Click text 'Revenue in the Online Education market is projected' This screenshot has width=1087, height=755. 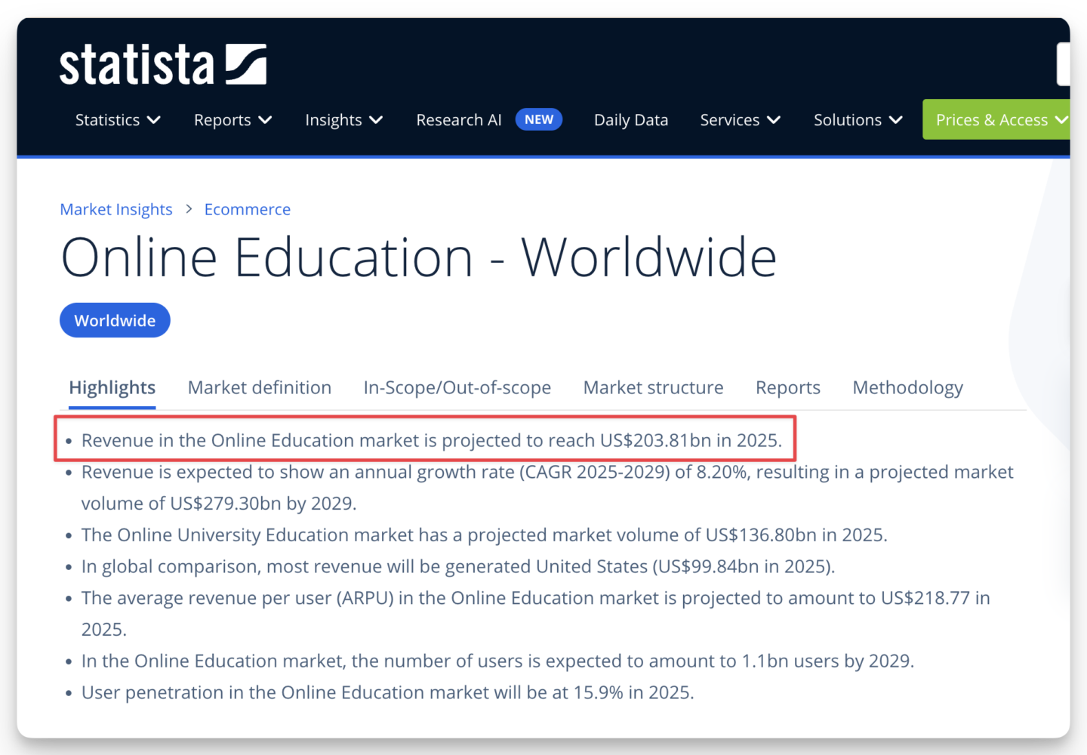point(432,440)
